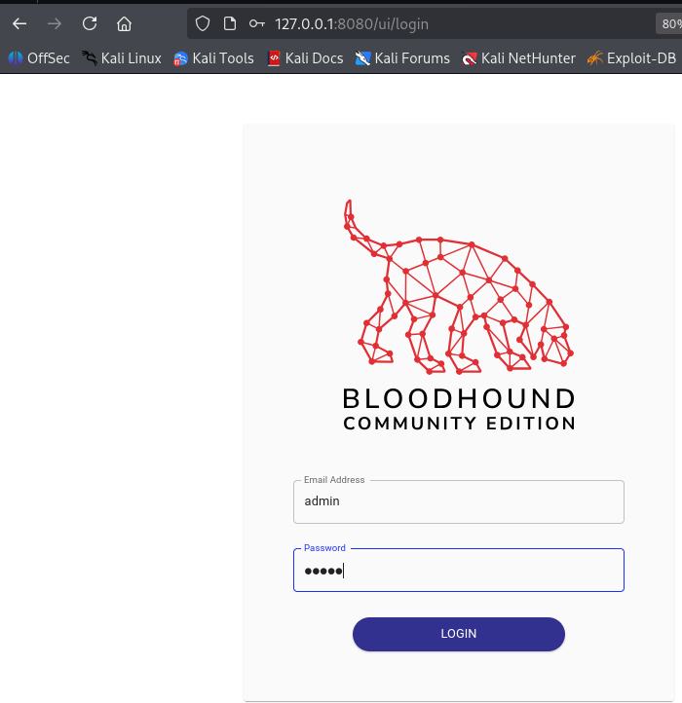Click the BloodHound logo image
682x703 pixels.
click(459, 315)
